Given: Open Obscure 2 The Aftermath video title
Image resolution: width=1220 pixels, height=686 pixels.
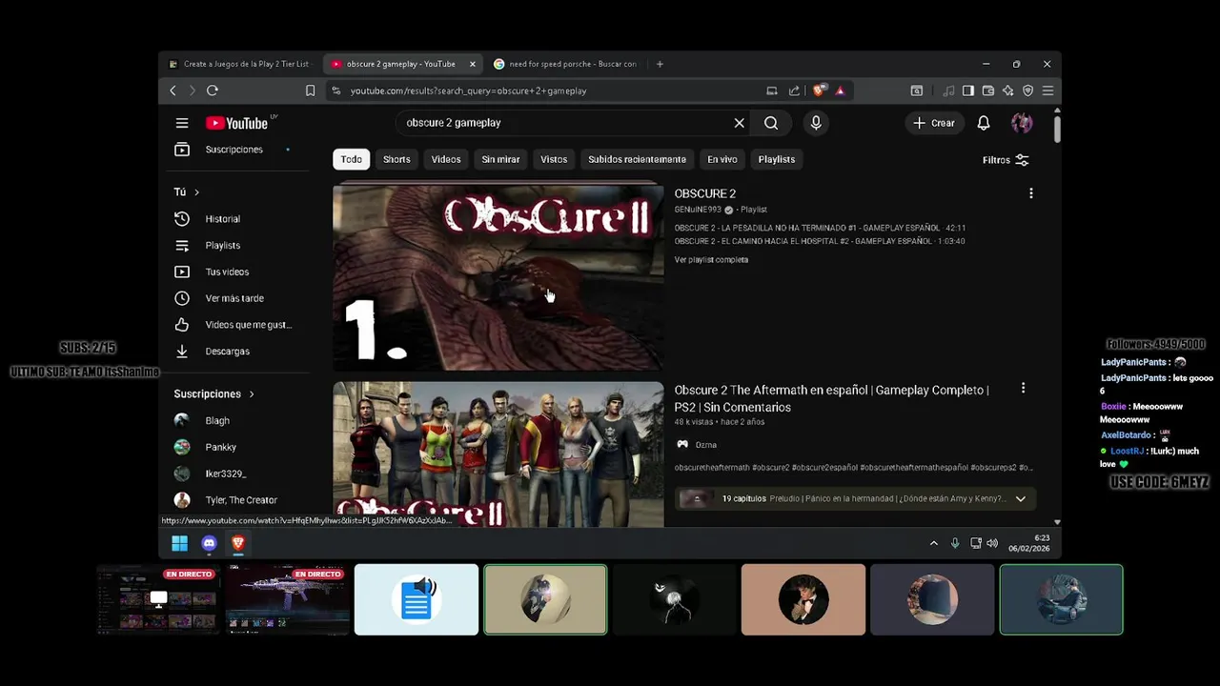Looking at the screenshot, I should pyautogui.click(x=831, y=398).
